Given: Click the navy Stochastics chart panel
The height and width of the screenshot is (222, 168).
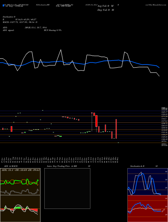Looking at the screenshot, I should pyautogui.click(x=148, y=182).
